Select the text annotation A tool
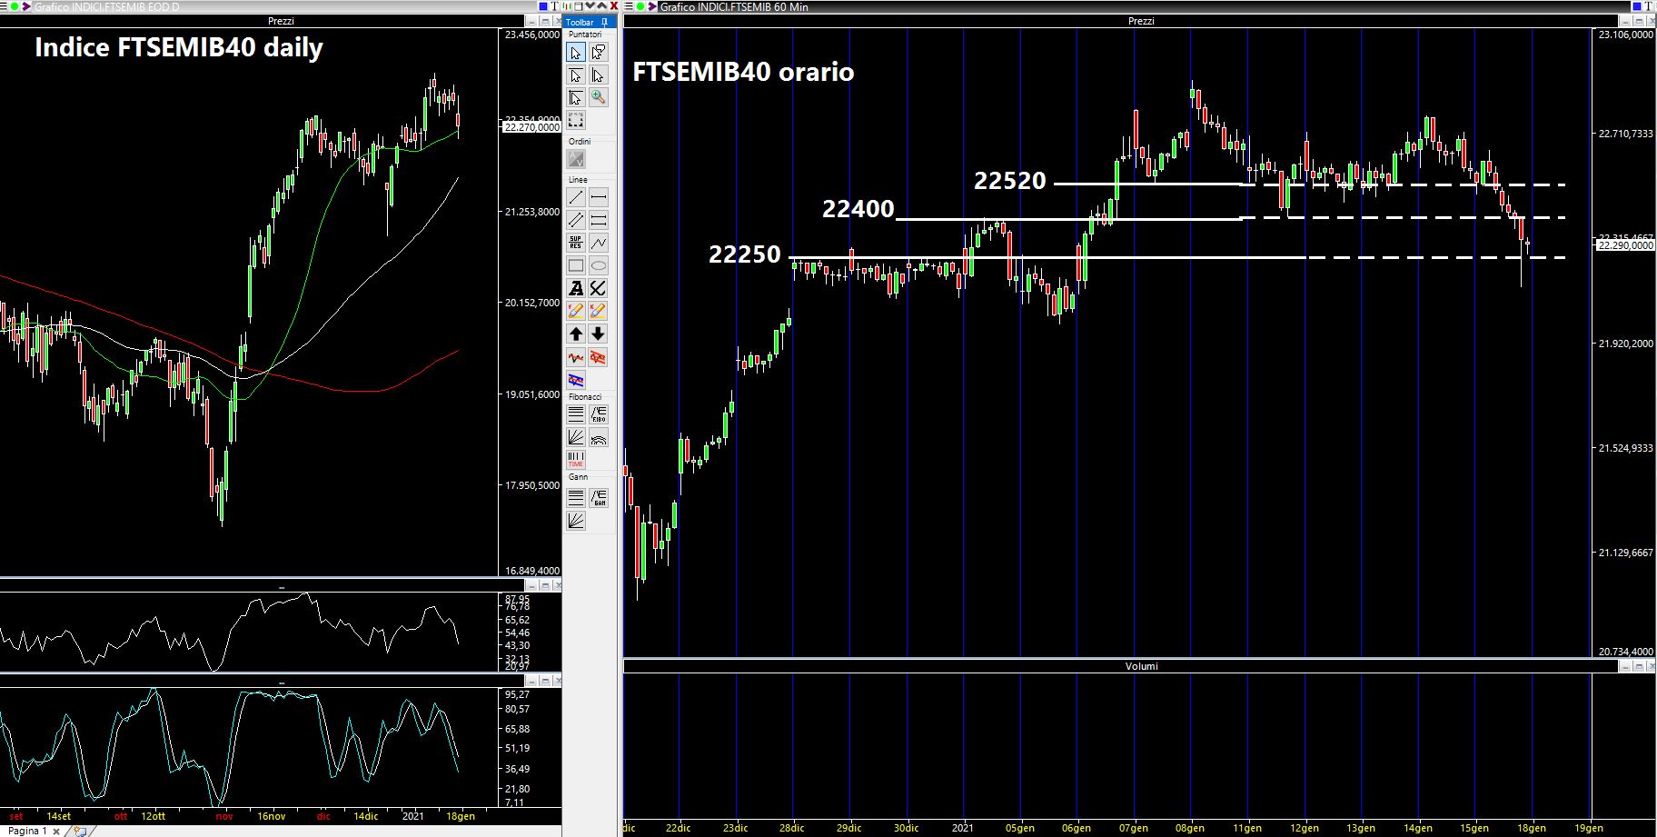 pyautogui.click(x=576, y=288)
